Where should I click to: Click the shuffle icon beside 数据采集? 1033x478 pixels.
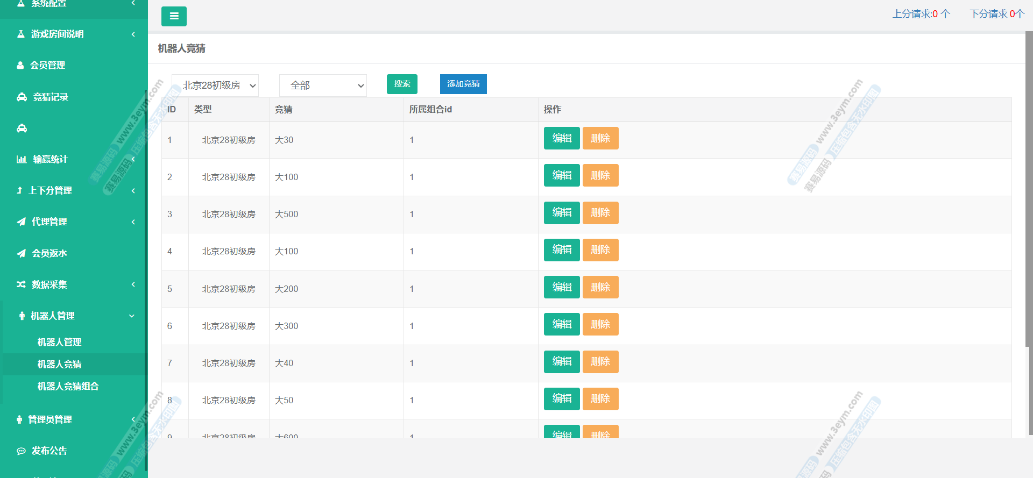click(x=21, y=284)
